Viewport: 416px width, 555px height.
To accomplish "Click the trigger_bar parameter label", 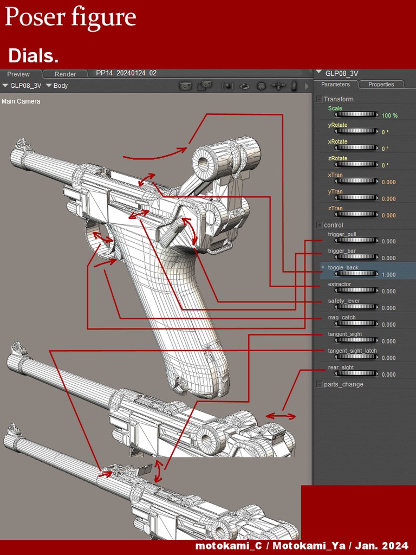I will tap(342, 251).
